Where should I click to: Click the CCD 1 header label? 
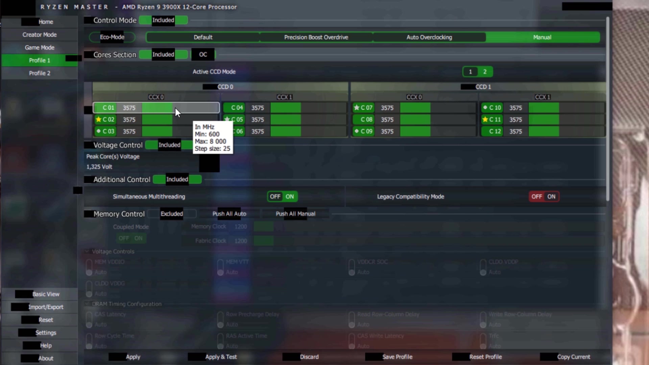[x=483, y=87]
